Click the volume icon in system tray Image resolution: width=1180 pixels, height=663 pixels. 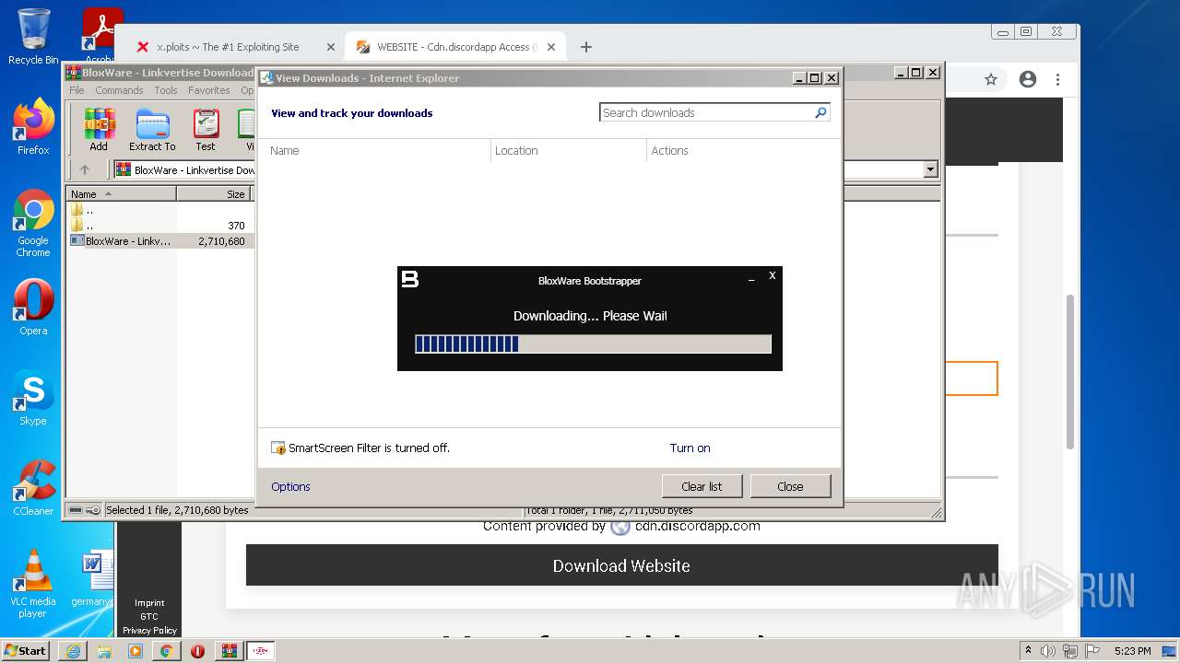pos(1048,651)
